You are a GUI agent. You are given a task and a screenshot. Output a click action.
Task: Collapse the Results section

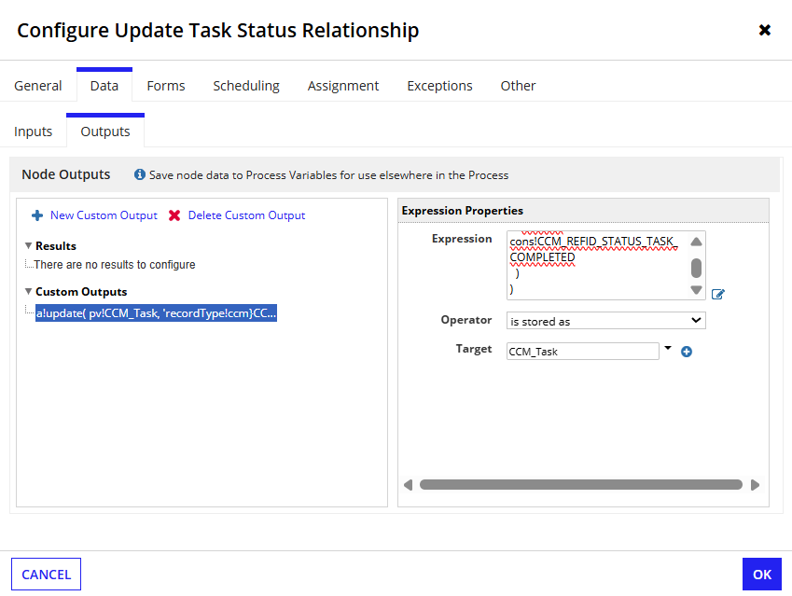28,246
